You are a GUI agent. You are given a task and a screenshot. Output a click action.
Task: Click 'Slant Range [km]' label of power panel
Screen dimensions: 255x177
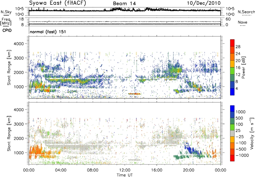point(9,67)
